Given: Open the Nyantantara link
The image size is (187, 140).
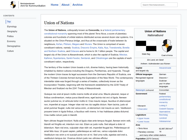Looking at the screenshot, I should 59,58.
